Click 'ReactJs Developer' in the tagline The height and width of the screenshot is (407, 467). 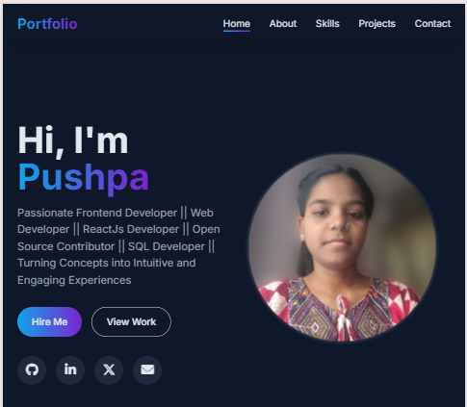pyautogui.click(x=131, y=229)
